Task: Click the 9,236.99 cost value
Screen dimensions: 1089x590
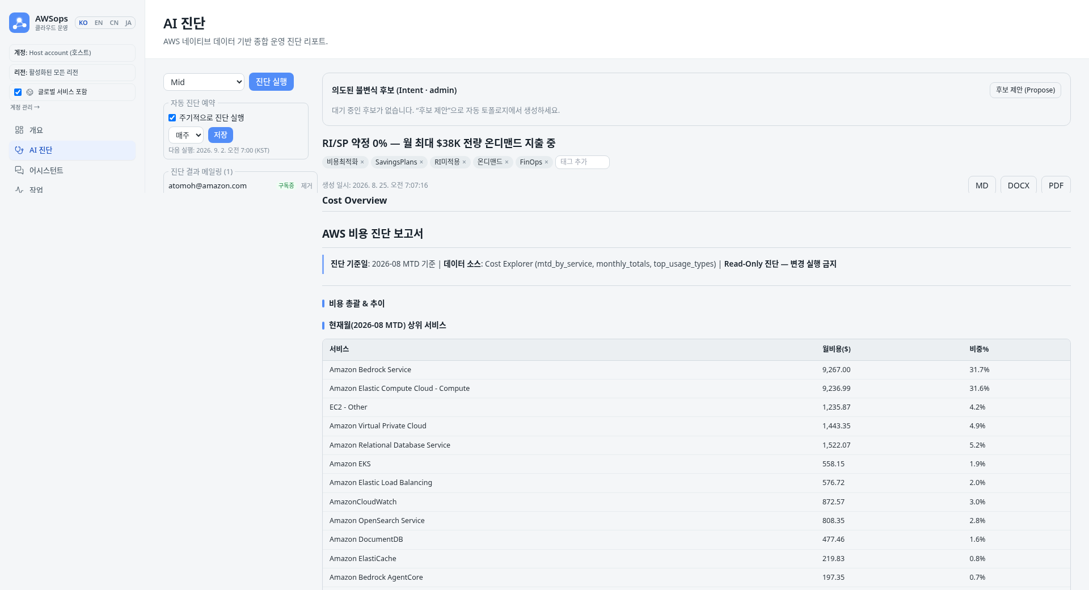Action: (x=837, y=389)
